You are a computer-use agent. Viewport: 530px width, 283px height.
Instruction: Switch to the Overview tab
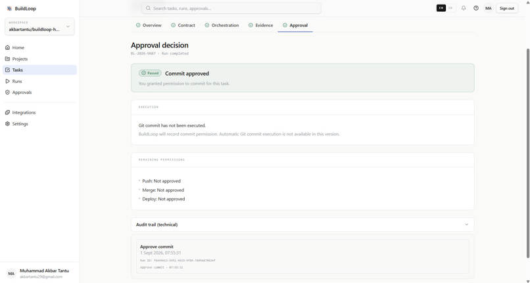149,26
